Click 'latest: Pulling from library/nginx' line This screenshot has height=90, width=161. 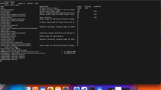click(x=14, y=50)
